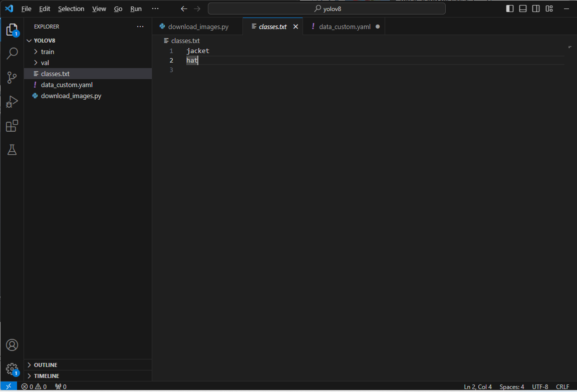Viewport: 577px width, 392px height.
Task: Click line number 1 in the gutter
Action: click(x=171, y=51)
